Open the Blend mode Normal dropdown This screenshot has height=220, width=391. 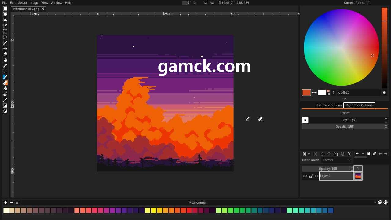click(x=337, y=160)
